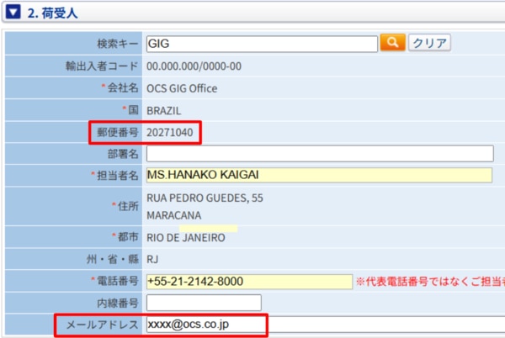505x338 pixels.
Task: Click the address line RUA PEDRO GUEDES, 55
Action: [205, 198]
